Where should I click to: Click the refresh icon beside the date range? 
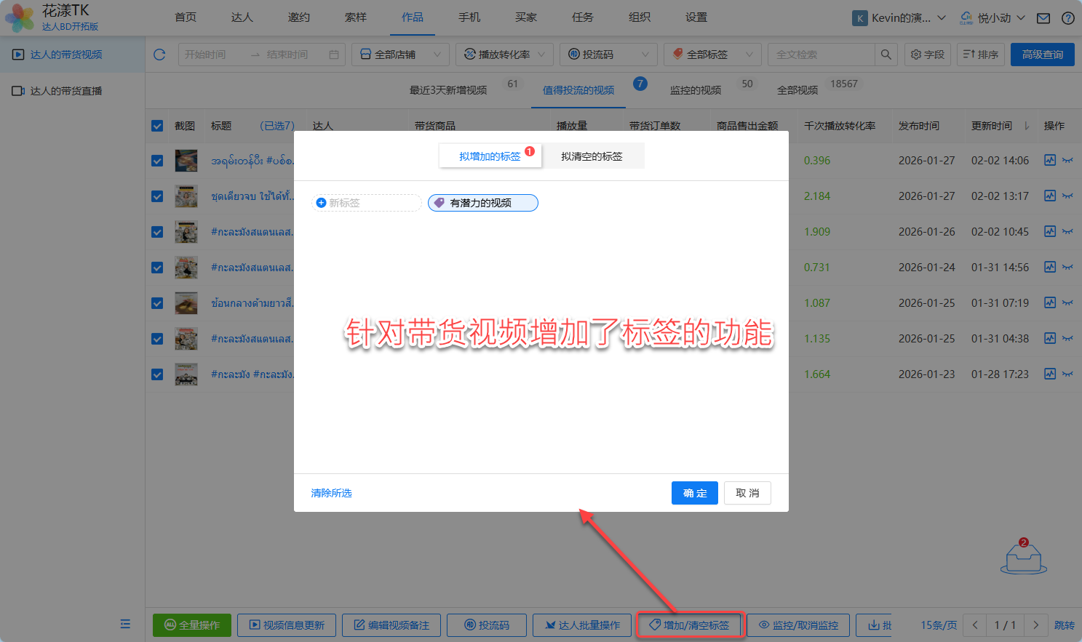point(160,55)
